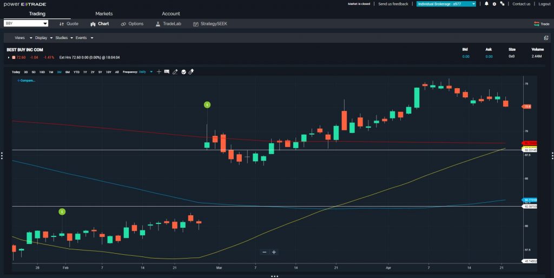Viewport: 554px width, 278px height.
Task: Open left side panel handle dots
Action: [2, 155]
